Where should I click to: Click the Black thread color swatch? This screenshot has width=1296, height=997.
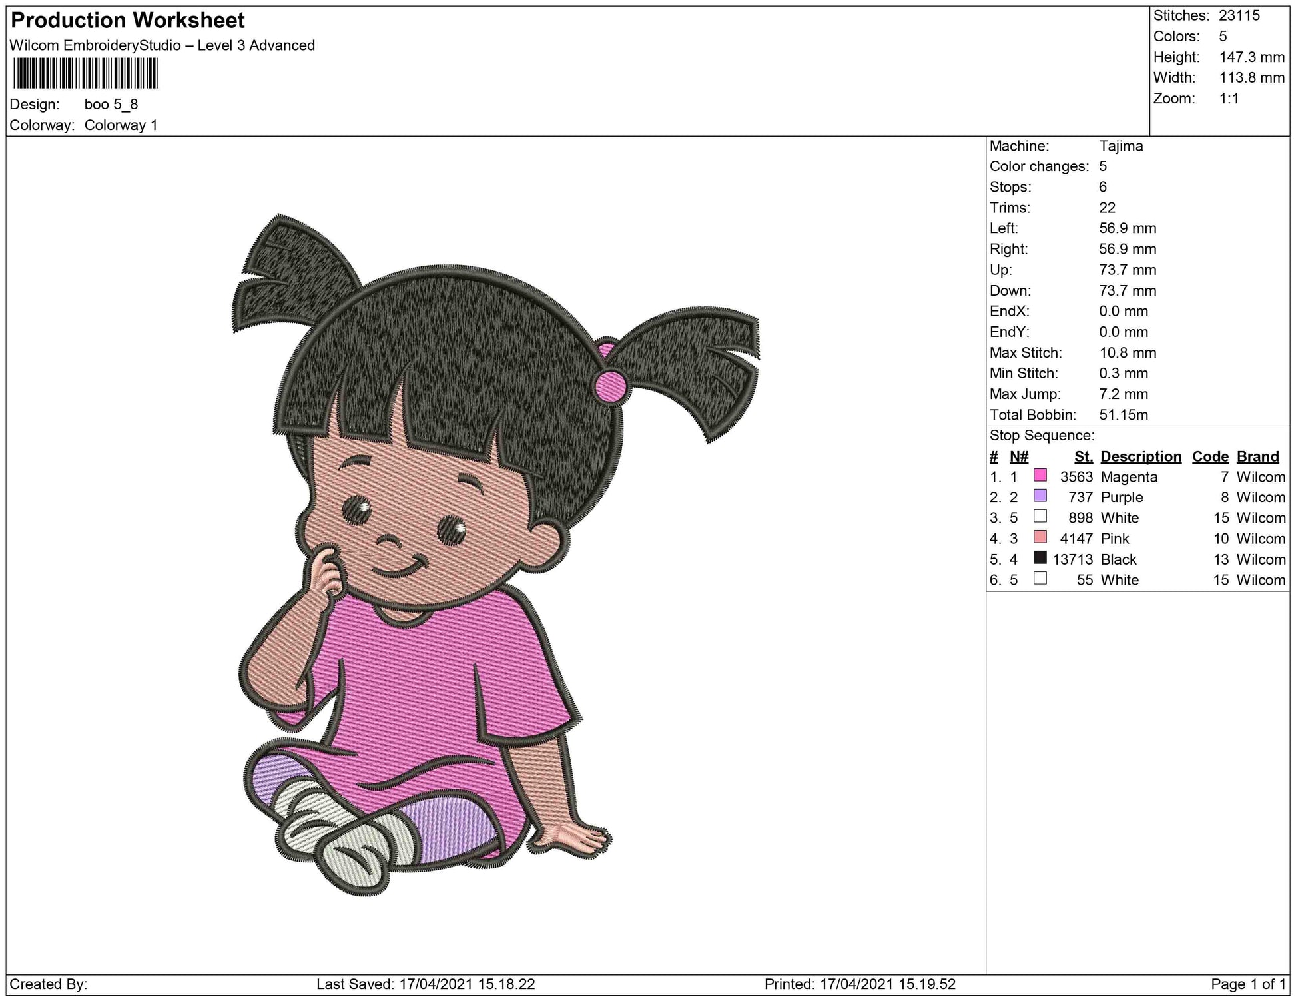[1040, 558]
